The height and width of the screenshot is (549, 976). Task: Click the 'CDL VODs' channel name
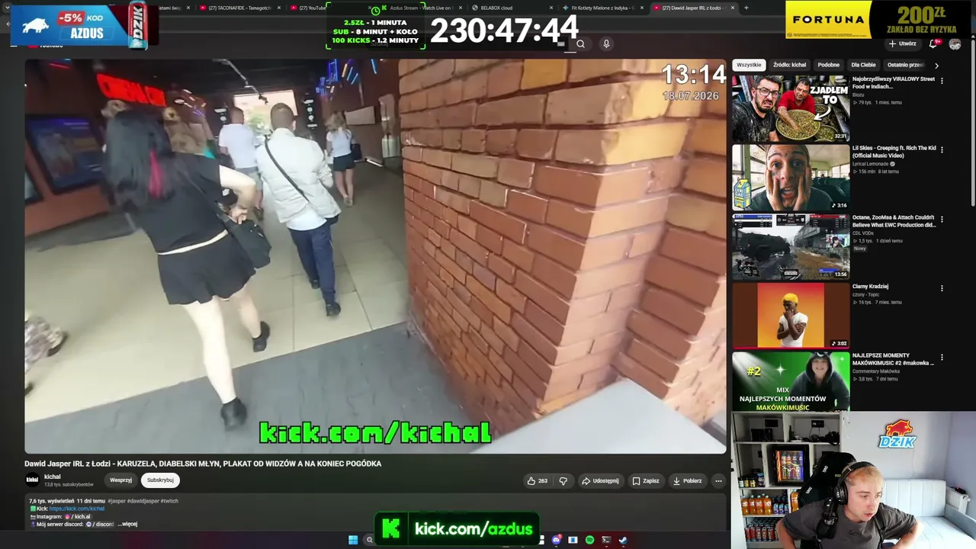coord(862,233)
